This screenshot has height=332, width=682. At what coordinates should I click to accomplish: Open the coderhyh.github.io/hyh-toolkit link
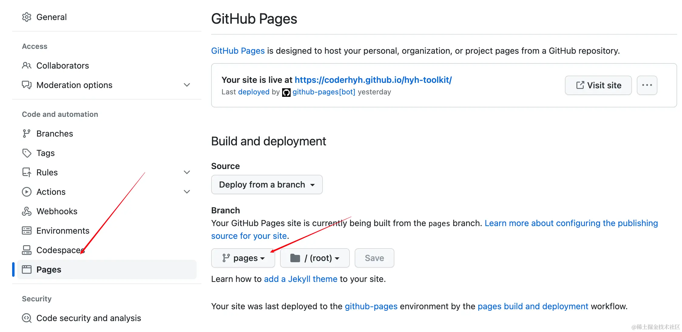pos(373,80)
